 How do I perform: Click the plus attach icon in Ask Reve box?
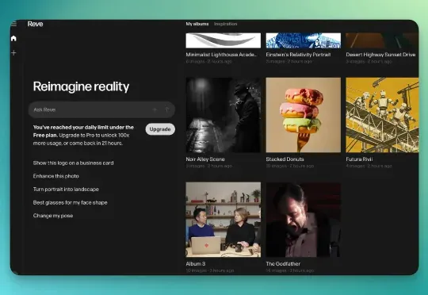[155, 109]
